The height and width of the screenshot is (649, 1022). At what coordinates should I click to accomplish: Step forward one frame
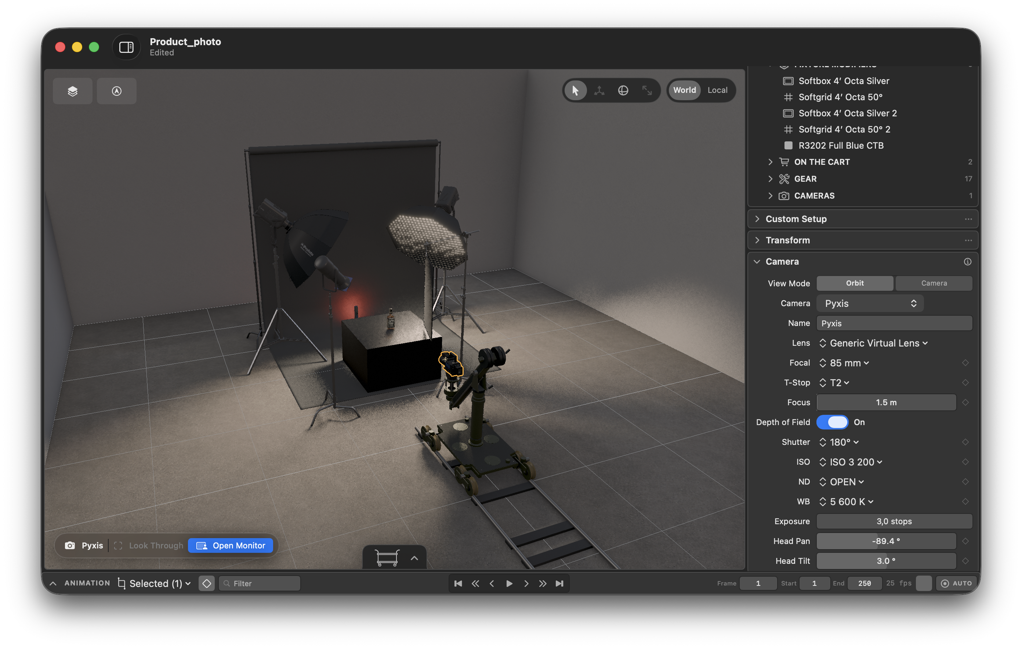(526, 583)
